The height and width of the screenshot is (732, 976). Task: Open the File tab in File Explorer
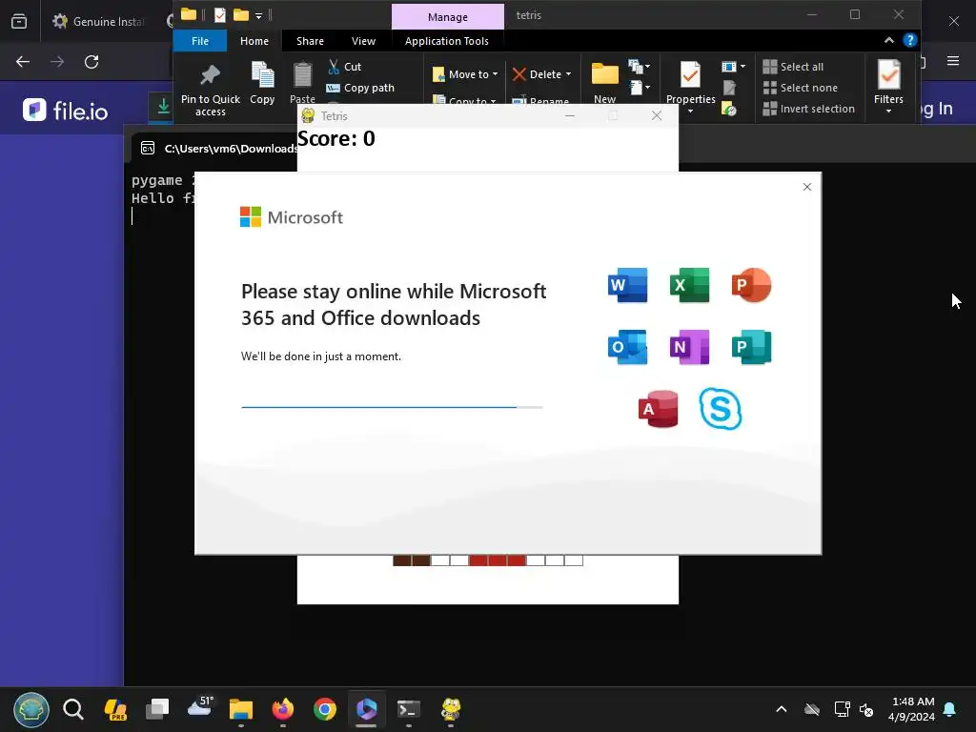200,41
